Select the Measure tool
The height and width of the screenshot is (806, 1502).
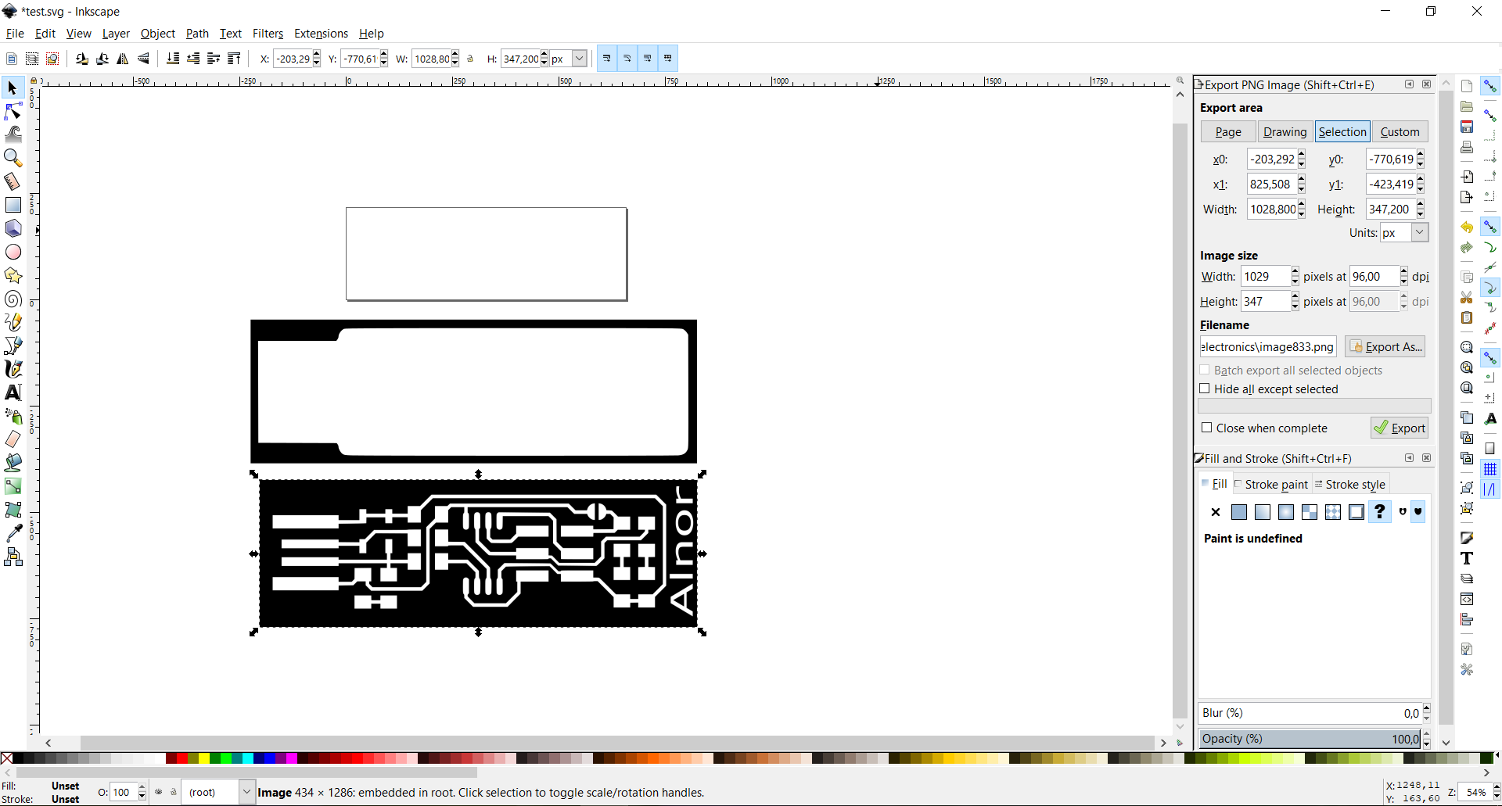13,181
